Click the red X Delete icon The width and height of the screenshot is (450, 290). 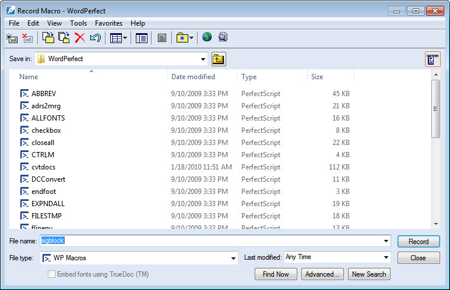[x=80, y=38]
